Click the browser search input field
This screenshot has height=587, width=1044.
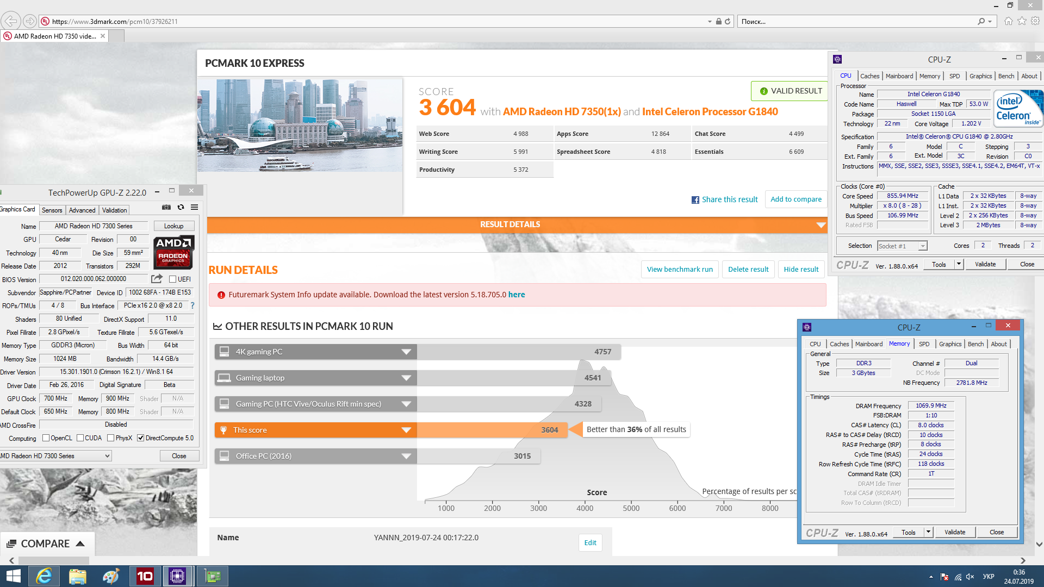(858, 22)
